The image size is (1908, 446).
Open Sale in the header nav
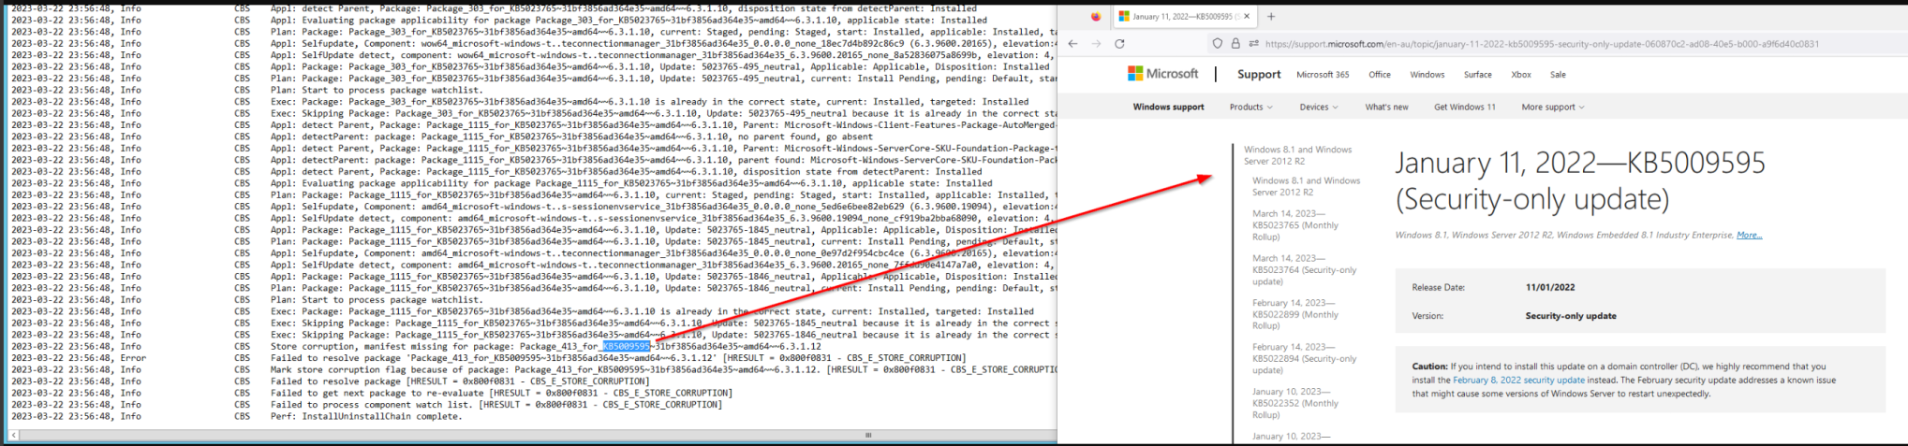pyautogui.click(x=1558, y=75)
